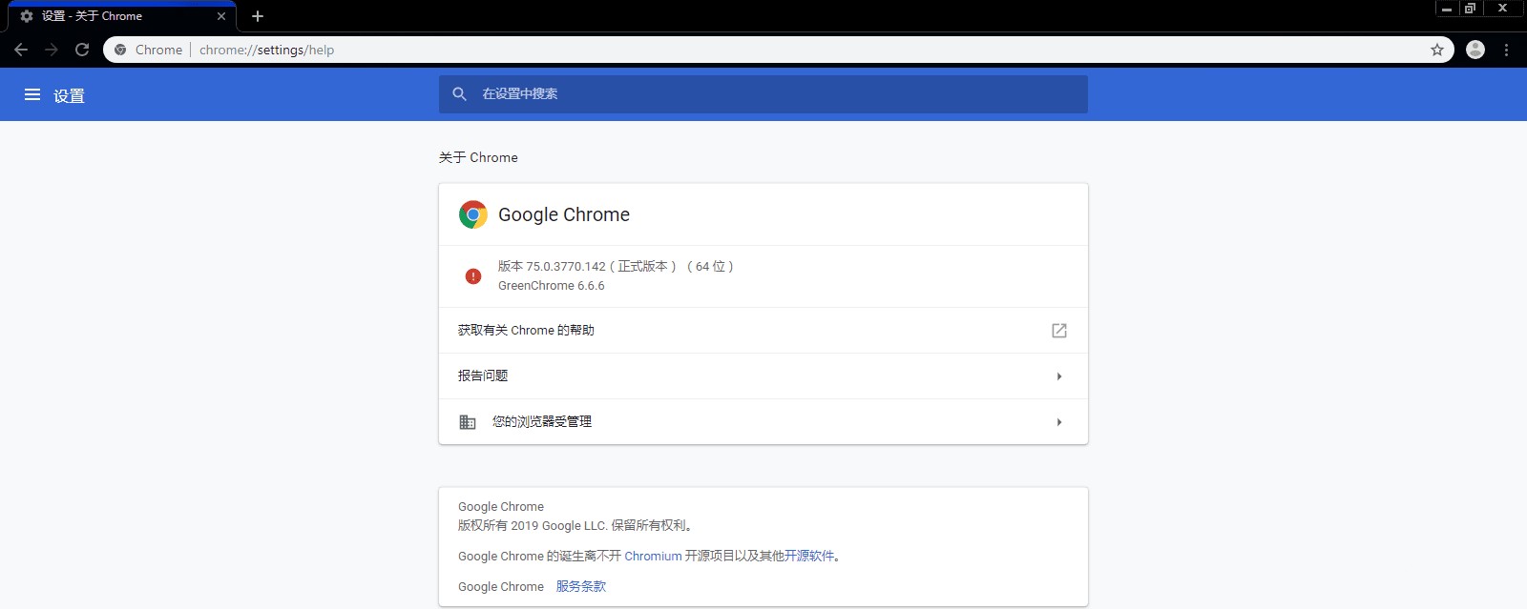1527x609 pixels.
Task: Open 您的浏览器受管理 details
Action: [x=763, y=422]
